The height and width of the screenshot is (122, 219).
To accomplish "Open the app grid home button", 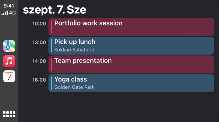I will click(x=9, y=114).
